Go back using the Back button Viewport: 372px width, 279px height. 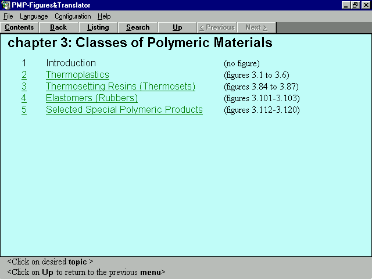point(59,27)
